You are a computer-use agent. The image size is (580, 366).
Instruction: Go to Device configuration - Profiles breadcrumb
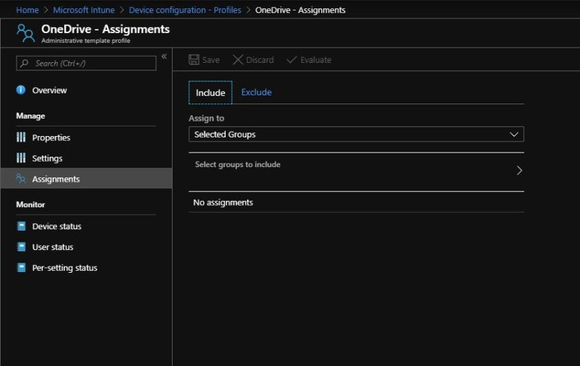185,10
